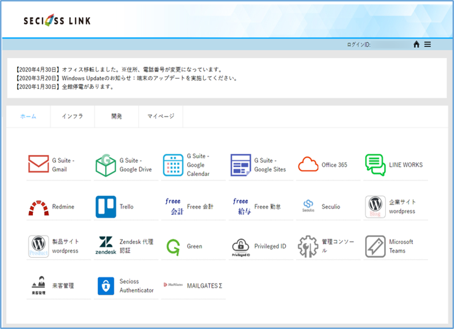
Task: Click the freee 給与 icon
Action: pos(242,206)
